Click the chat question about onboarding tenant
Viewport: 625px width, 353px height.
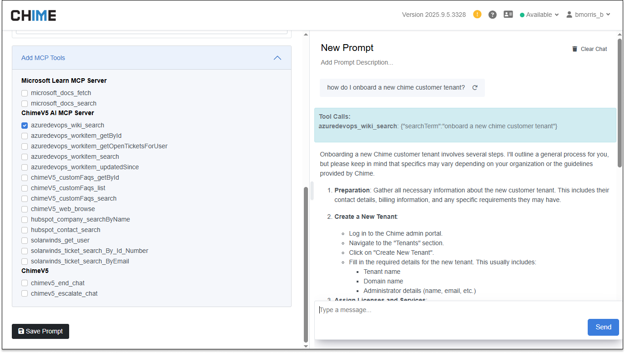(x=396, y=88)
